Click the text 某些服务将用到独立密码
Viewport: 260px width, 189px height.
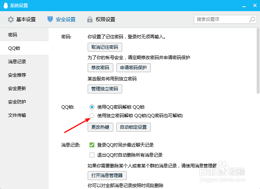(x=112, y=79)
